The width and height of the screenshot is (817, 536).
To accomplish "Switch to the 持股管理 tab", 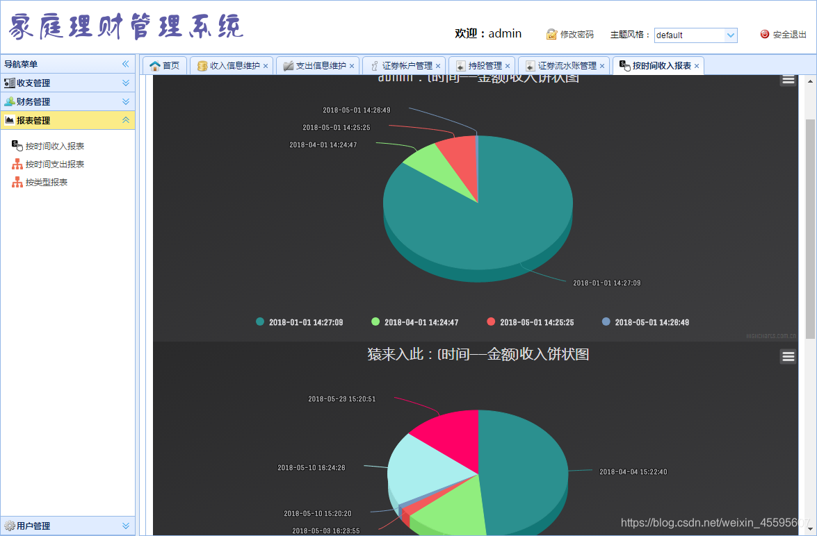I will pyautogui.click(x=484, y=65).
